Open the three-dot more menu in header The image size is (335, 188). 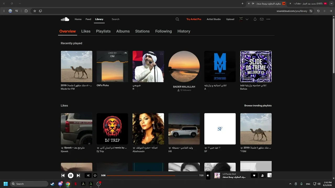pyautogui.click(x=268, y=19)
